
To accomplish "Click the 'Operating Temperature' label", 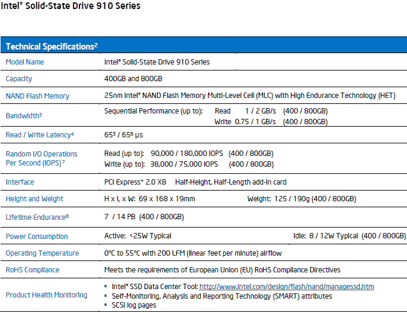I will tap(42, 253).
